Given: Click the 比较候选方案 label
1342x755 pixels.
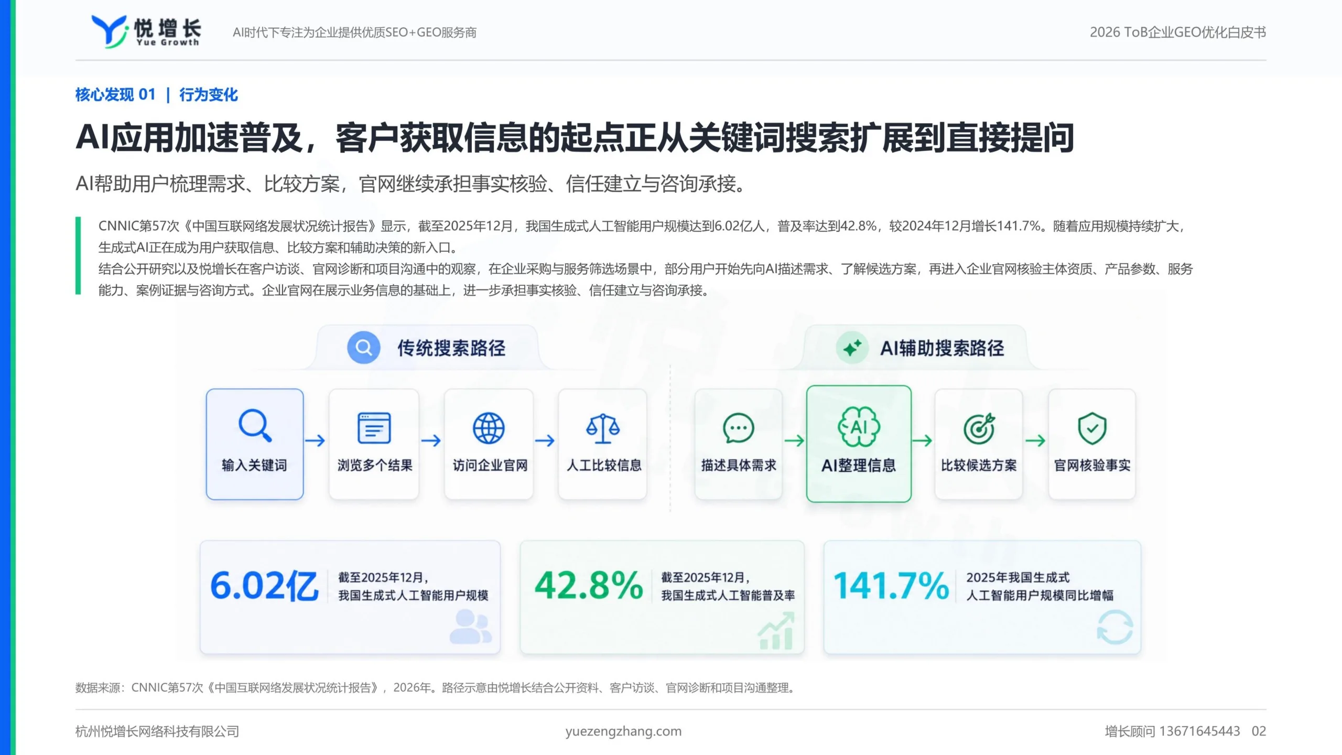Looking at the screenshot, I should [x=979, y=465].
